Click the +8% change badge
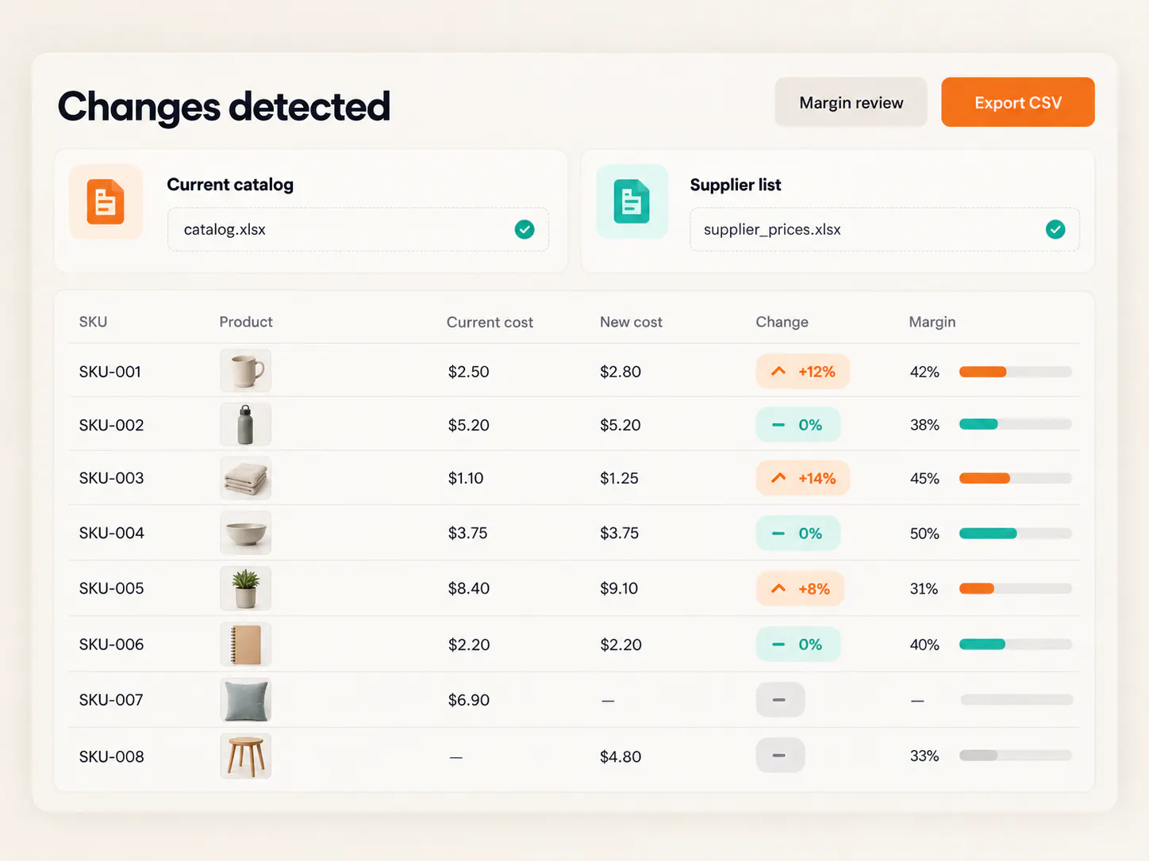The height and width of the screenshot is (861, 1149). pos(800,588)
